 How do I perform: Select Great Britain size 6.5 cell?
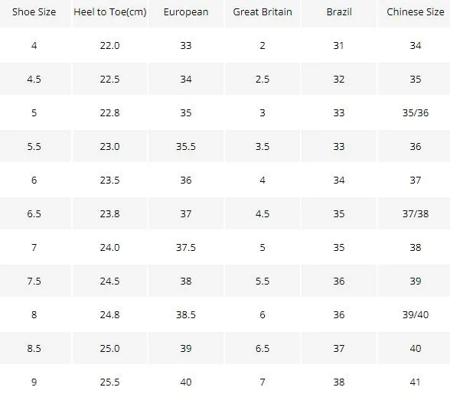click(262, 348)
